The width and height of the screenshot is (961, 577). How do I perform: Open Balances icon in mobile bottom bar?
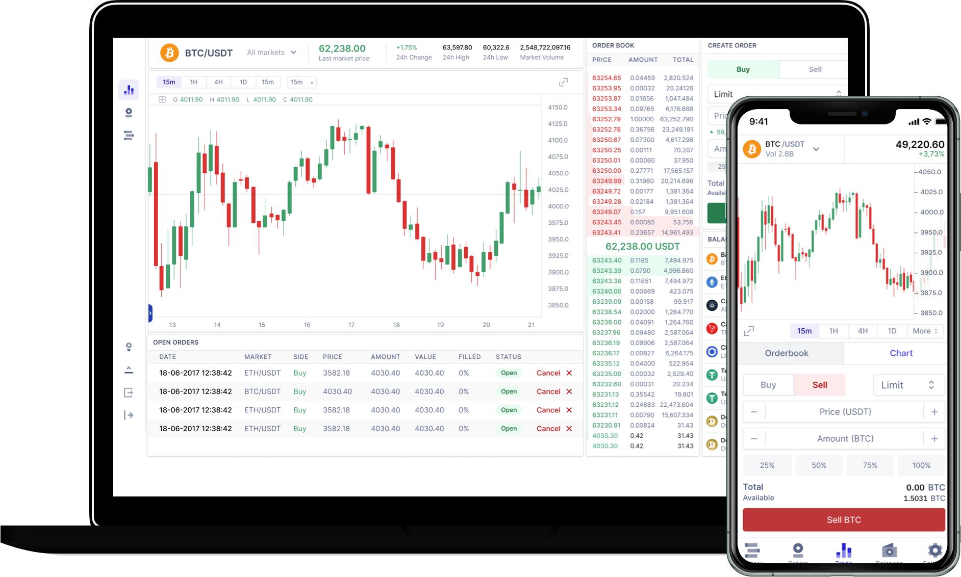pyautogui.click(x=889, y=552)
